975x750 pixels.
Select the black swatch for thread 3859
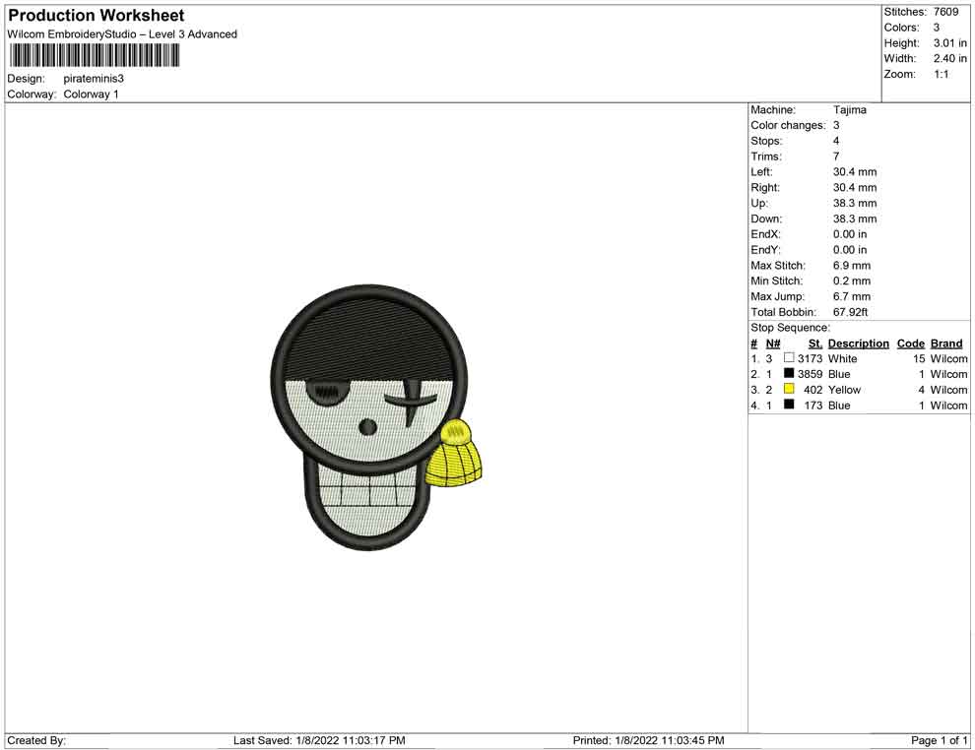[x=789, y=373]
